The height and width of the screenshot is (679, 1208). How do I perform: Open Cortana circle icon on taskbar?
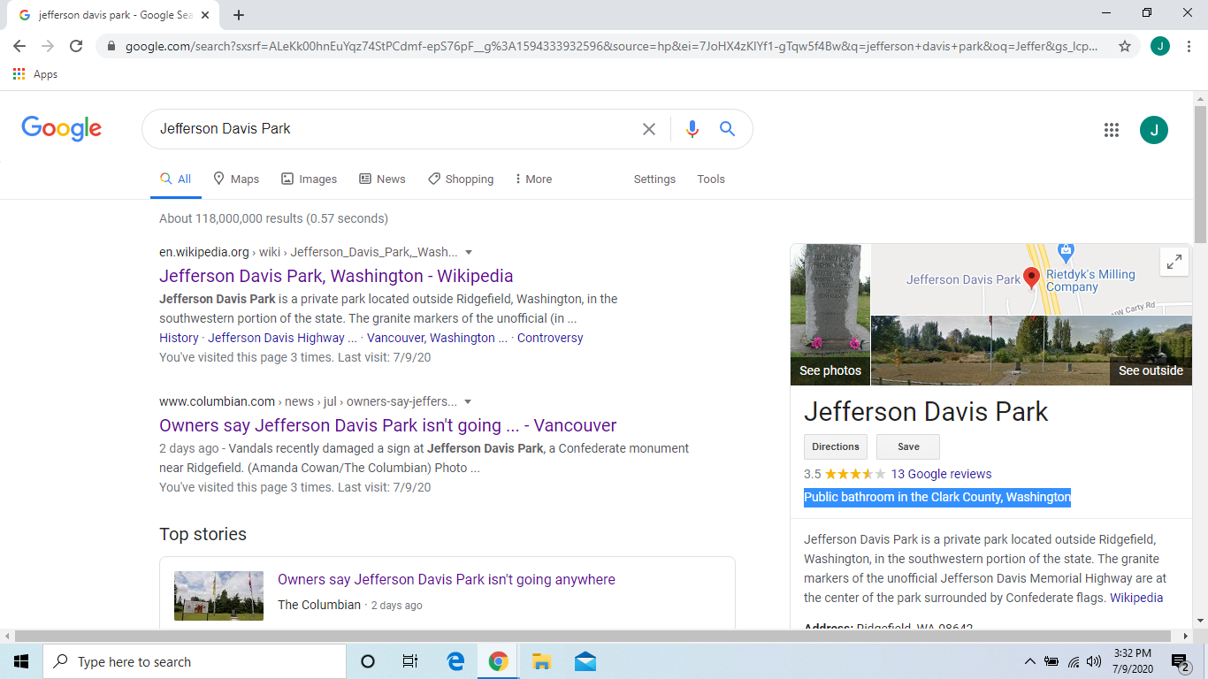pyautogui.click(x=368, y=661)
